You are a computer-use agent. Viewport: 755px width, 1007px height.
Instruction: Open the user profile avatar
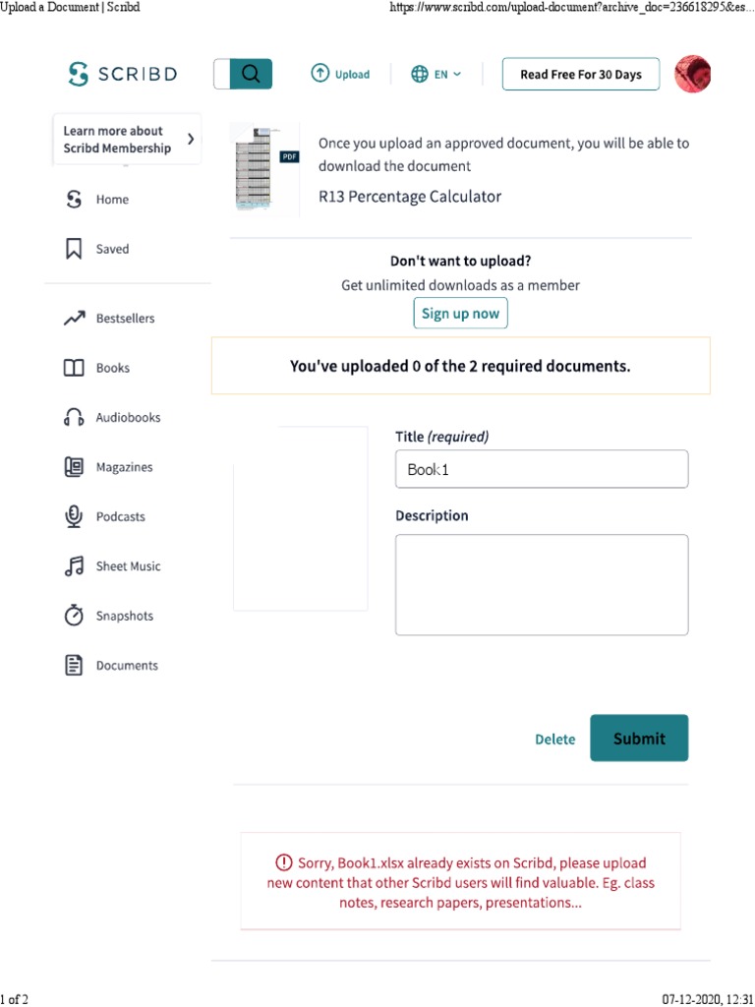[693, 74]
